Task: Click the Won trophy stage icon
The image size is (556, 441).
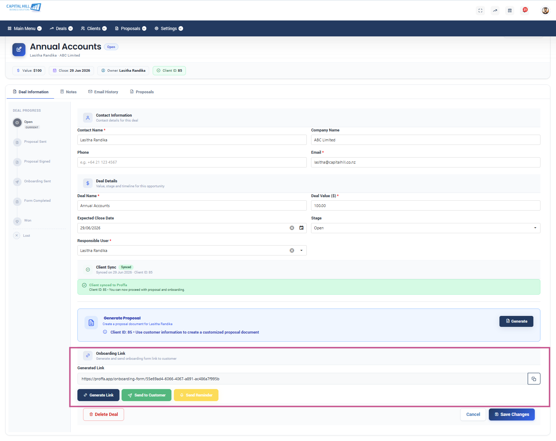Action: (17, 222)
